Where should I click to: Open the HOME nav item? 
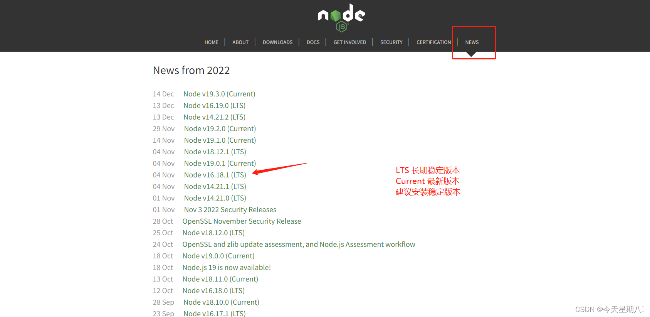coord(211,42)
